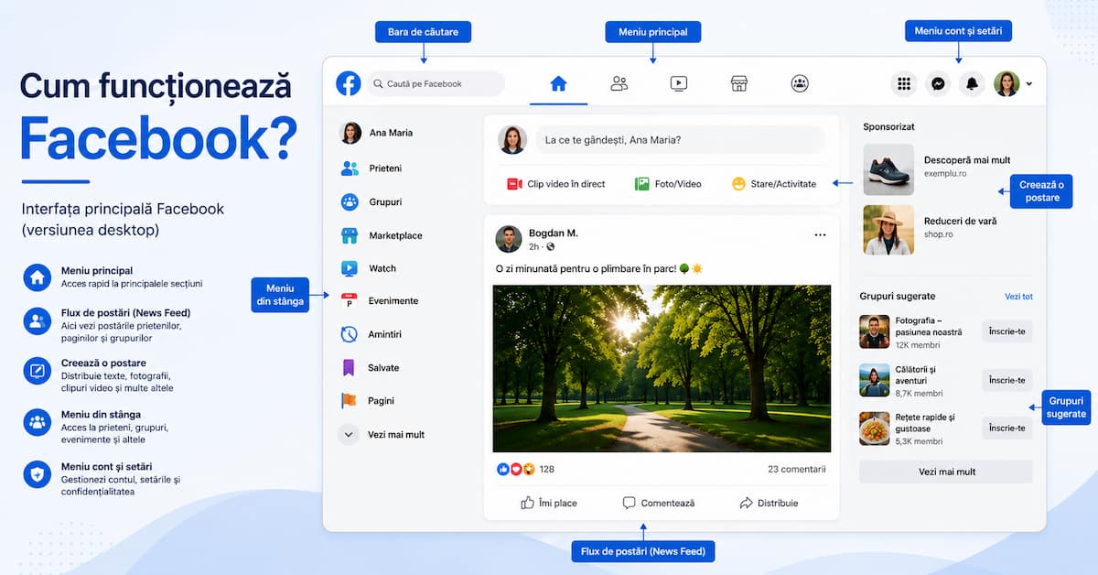Add Foto/Video to a post
Viewport: 1098px width, 575px height.
click(668, 184)
